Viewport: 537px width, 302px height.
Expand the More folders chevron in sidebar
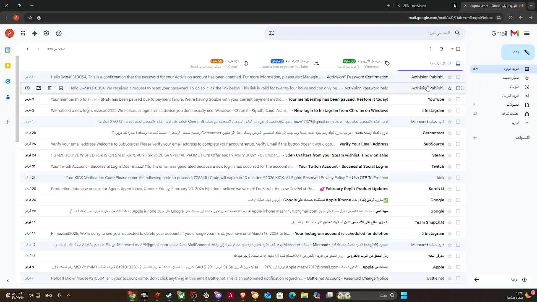coord(527,122)
